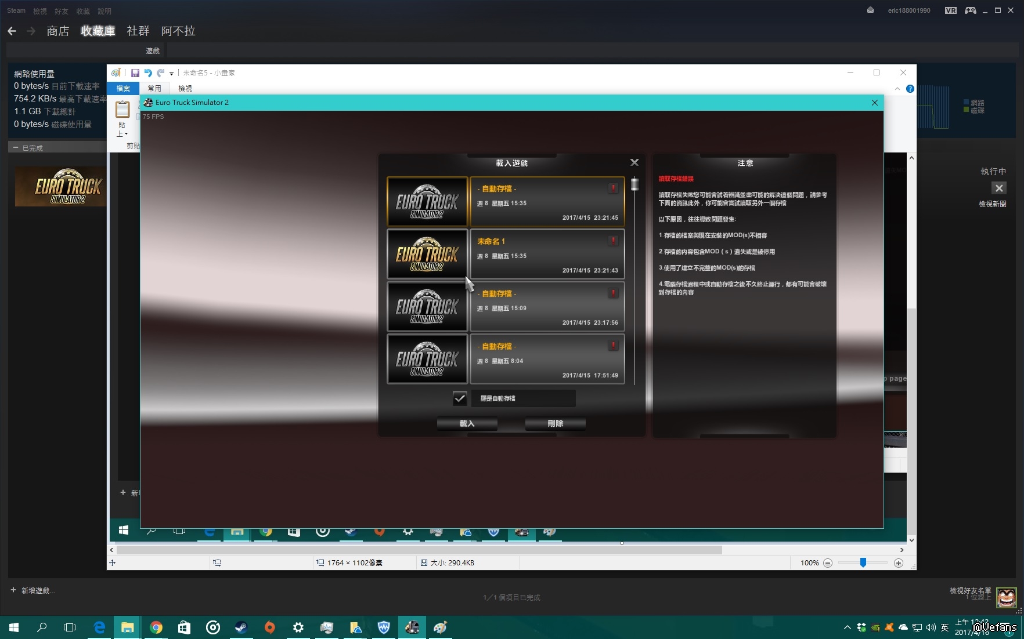Open Steam Big Picture mode via the controller icon
This screenshot has height=639, width=1024.
[x=970, y=10]
